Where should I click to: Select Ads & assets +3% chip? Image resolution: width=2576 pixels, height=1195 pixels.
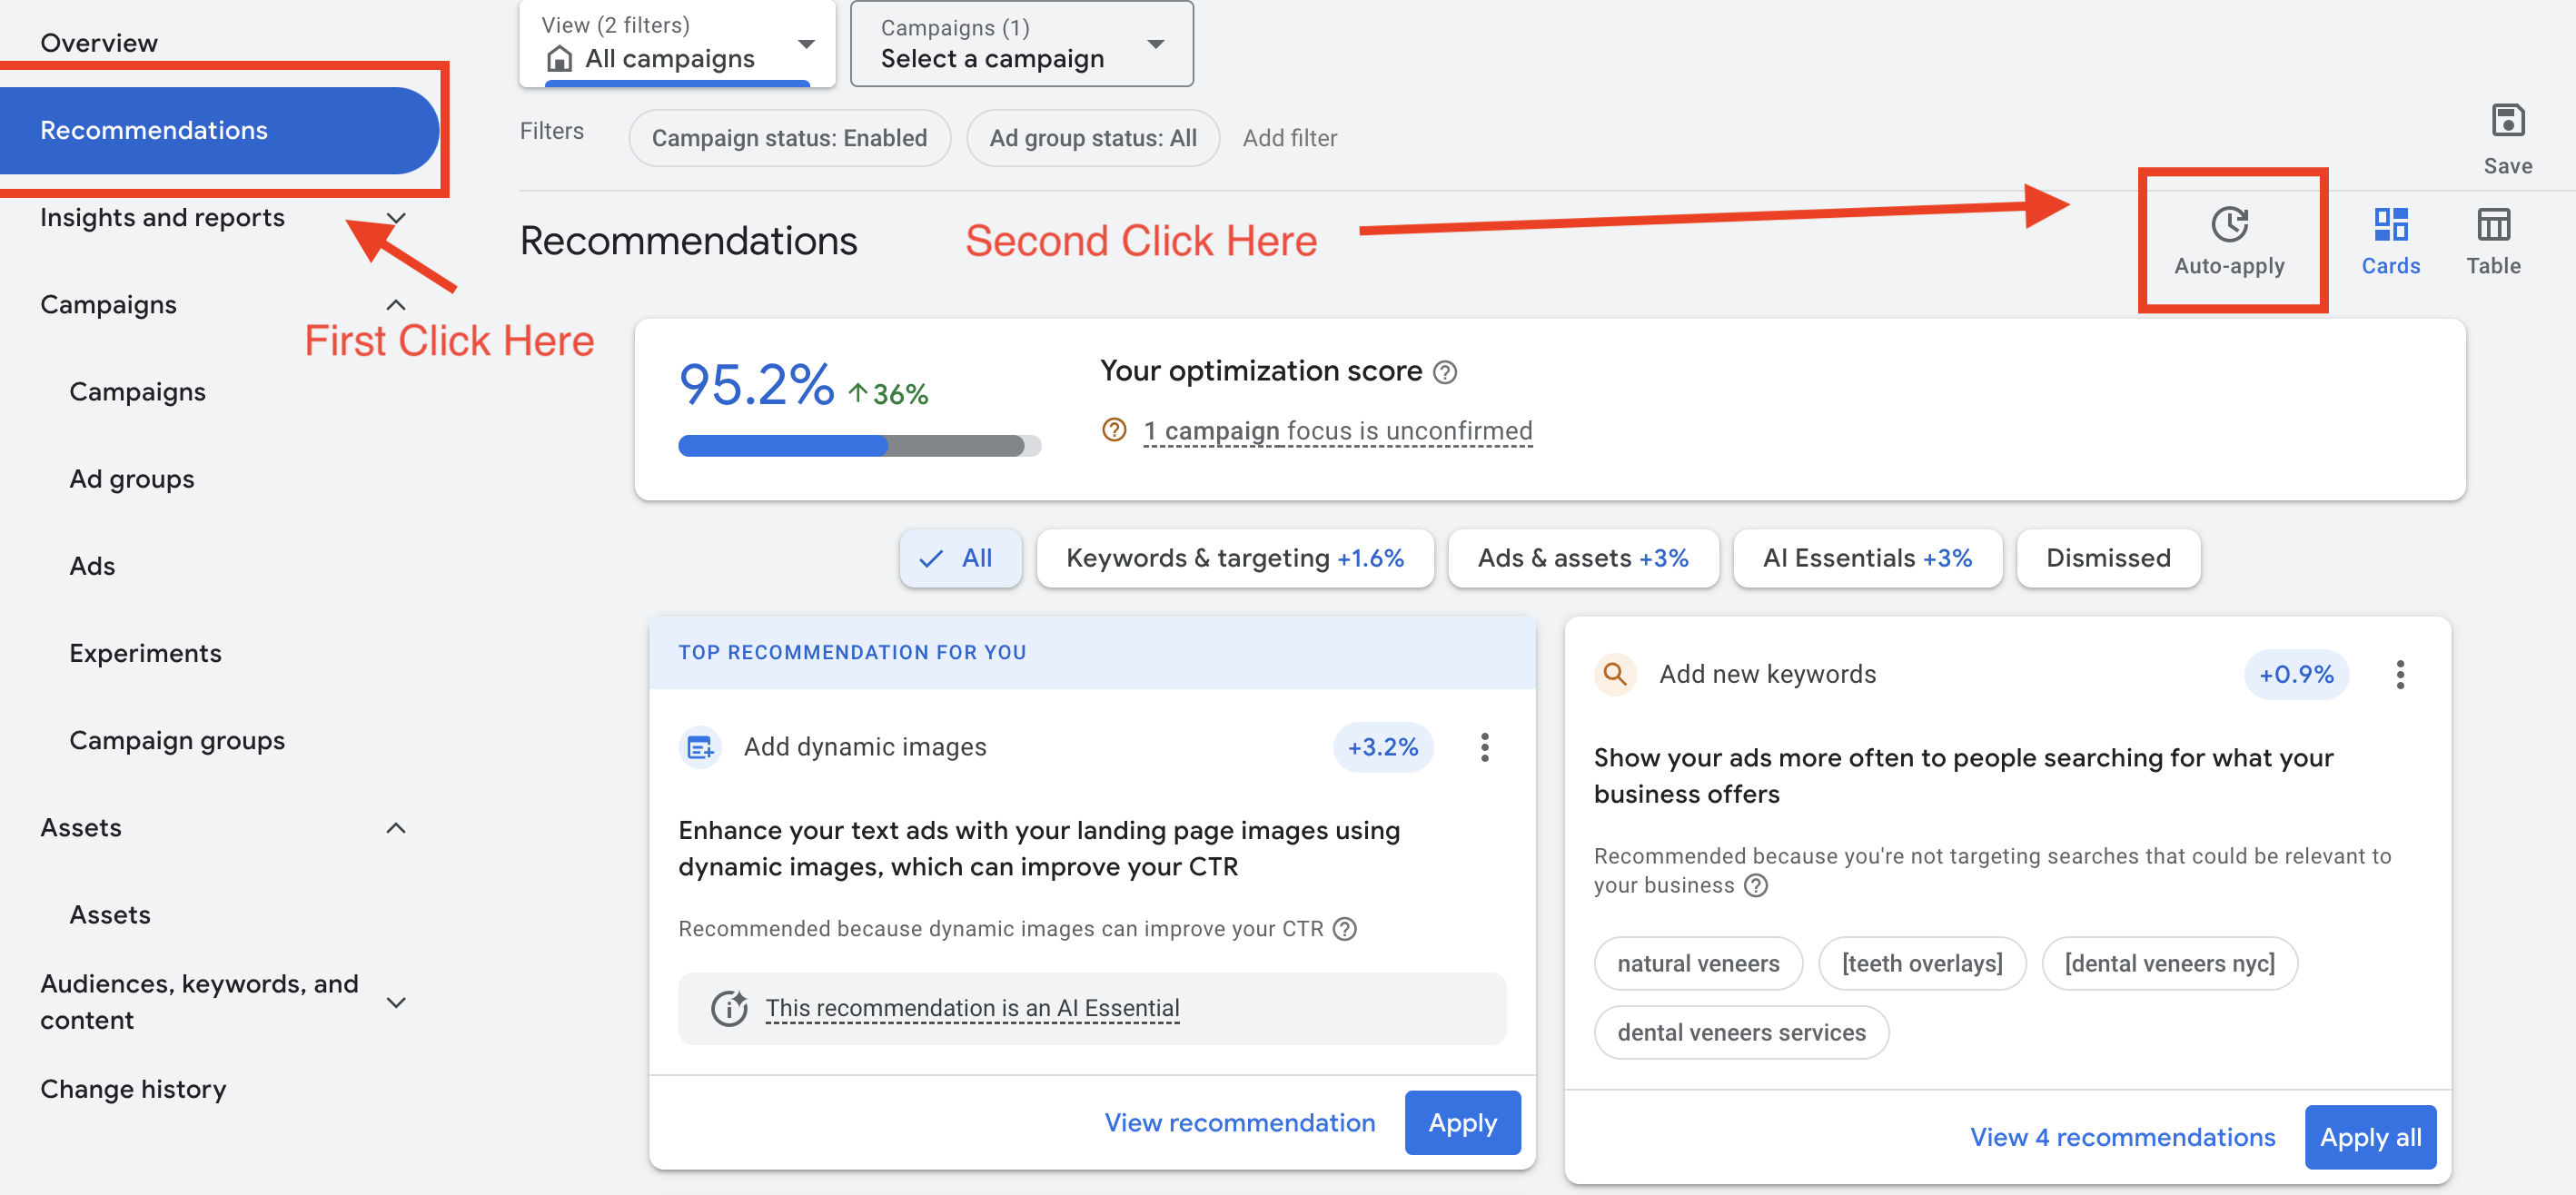point(1583,558)
